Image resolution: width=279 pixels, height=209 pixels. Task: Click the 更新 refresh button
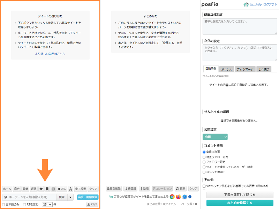point(181,189)
